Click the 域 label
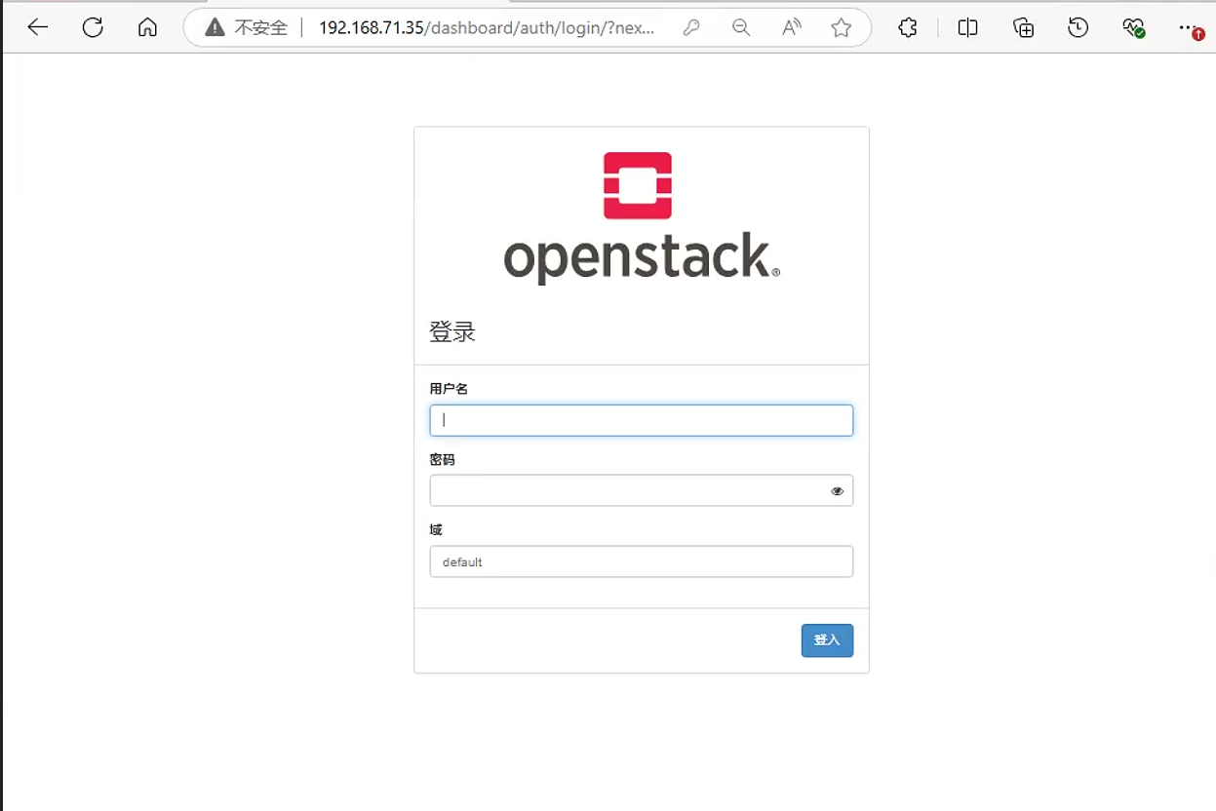This screenshot has width=1216, height=811. (436, 530)
